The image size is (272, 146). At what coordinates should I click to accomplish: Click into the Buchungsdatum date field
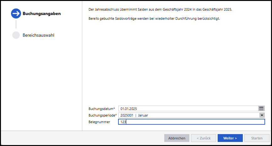[x=188, y=108]
